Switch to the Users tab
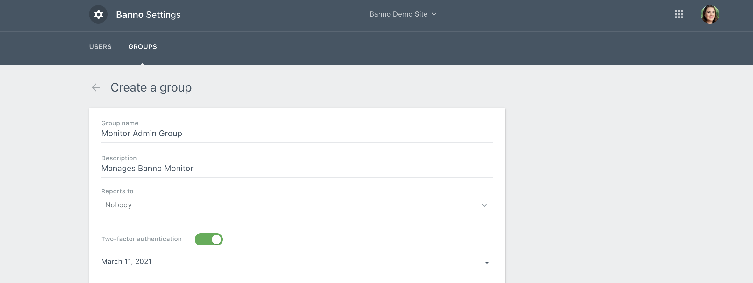Image resolution: width=753 pixels, height=283 pixels. pos(100,47)
